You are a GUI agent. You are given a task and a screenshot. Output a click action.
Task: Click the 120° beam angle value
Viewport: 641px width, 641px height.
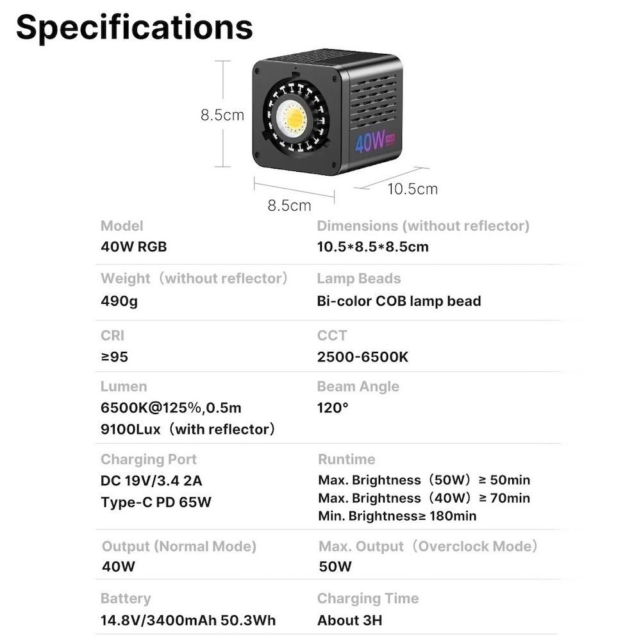coord(333,408)
